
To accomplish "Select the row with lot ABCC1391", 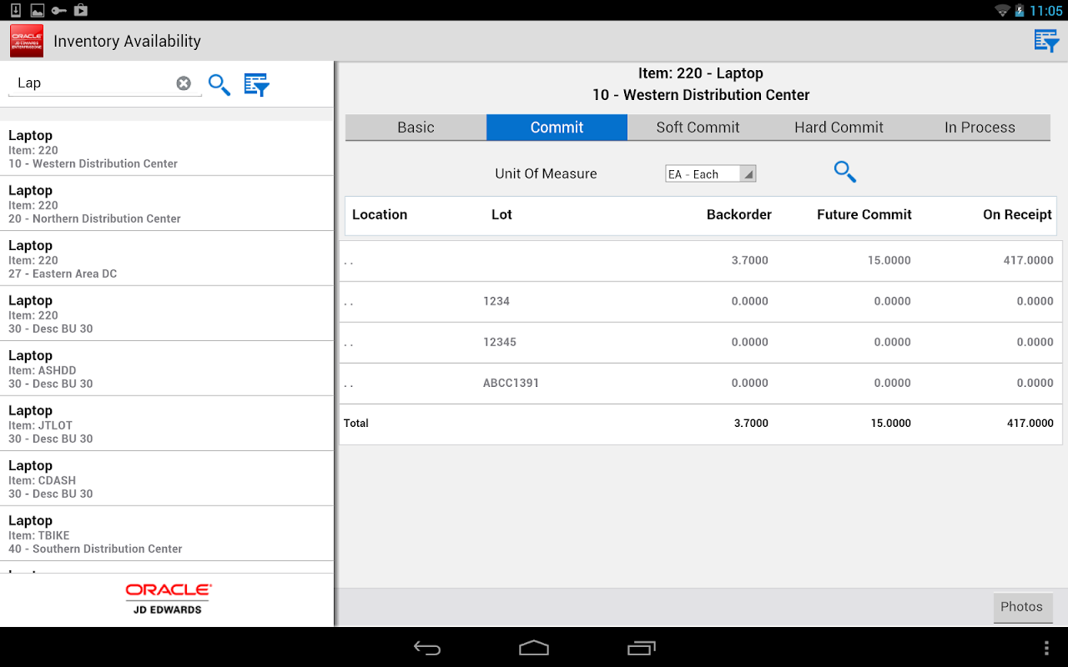I will coord(701,384).
